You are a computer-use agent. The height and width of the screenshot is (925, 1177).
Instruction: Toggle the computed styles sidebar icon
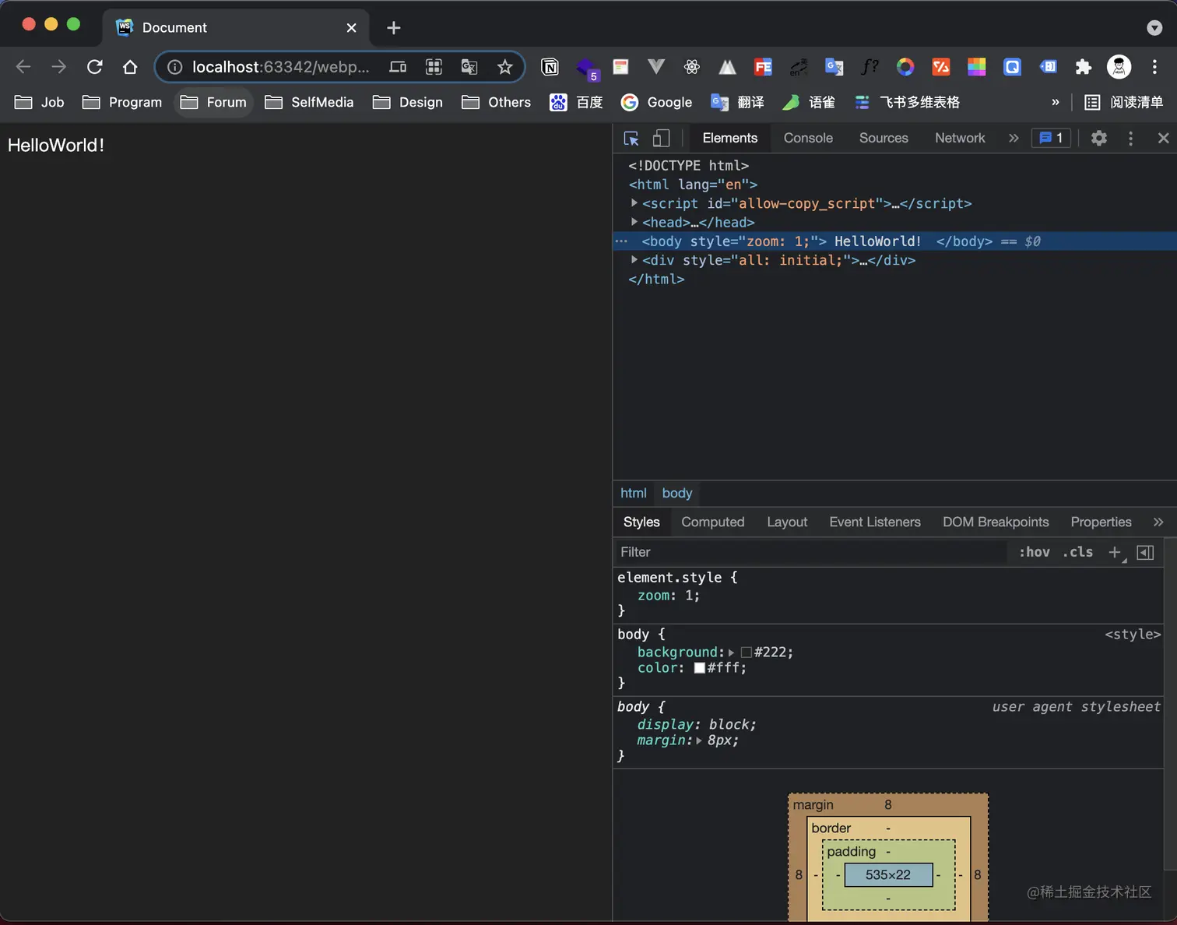(1145, 552)
